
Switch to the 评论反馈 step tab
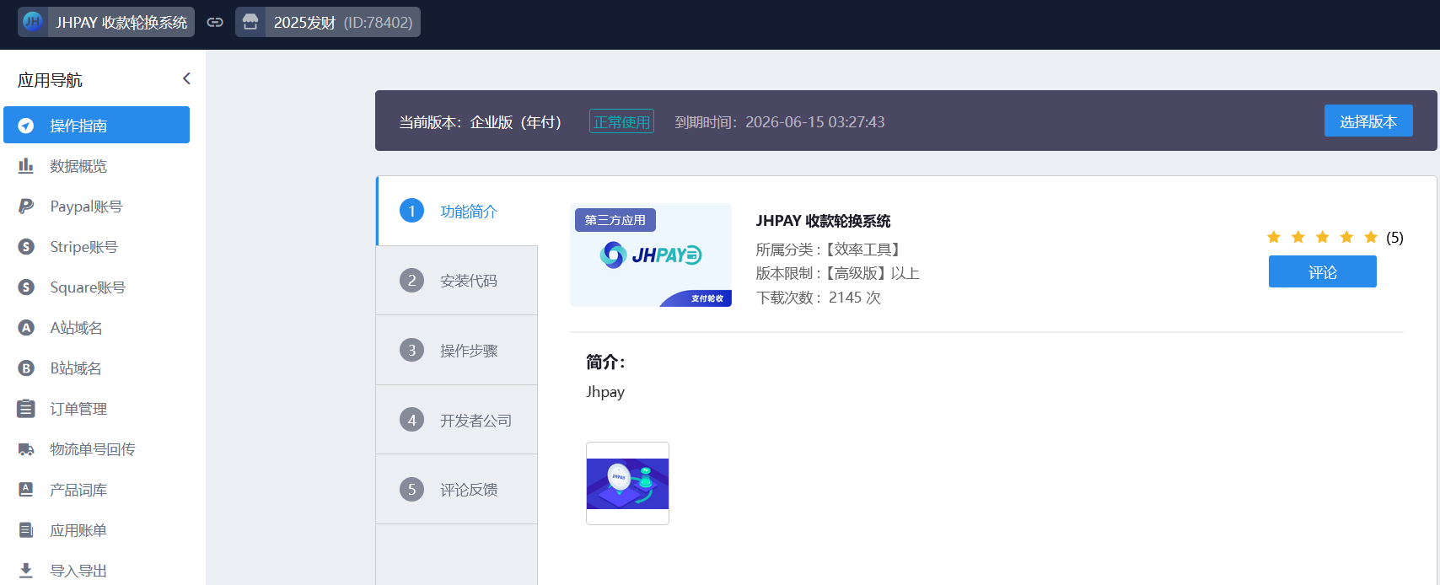pyautogui.click(x=457, y=489)
